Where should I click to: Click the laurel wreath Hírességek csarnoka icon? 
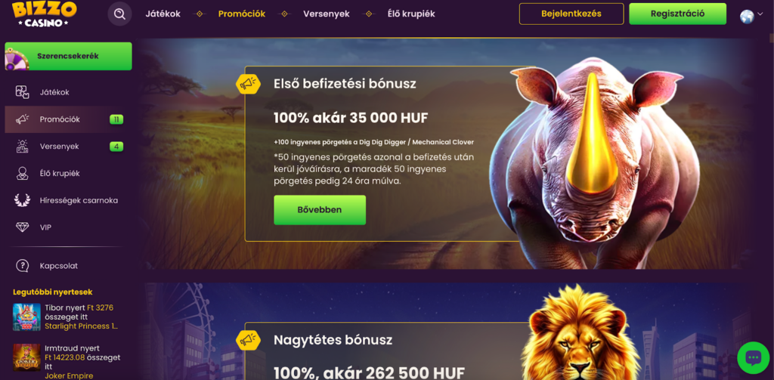pos(22,200)
